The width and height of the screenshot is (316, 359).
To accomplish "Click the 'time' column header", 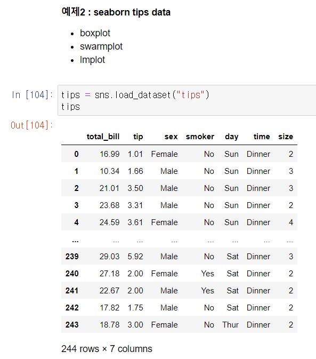I will (x=262, y=137).
